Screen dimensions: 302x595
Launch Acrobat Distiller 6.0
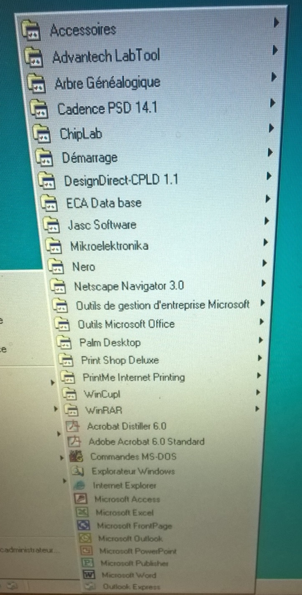(x=127, y=427)
